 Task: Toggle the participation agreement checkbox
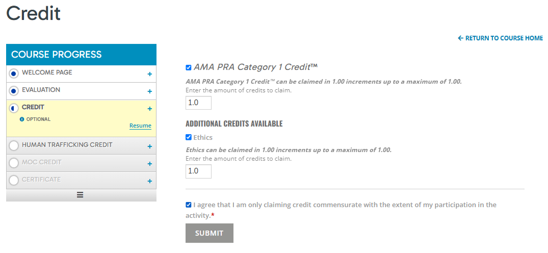(x=189, y=205)
